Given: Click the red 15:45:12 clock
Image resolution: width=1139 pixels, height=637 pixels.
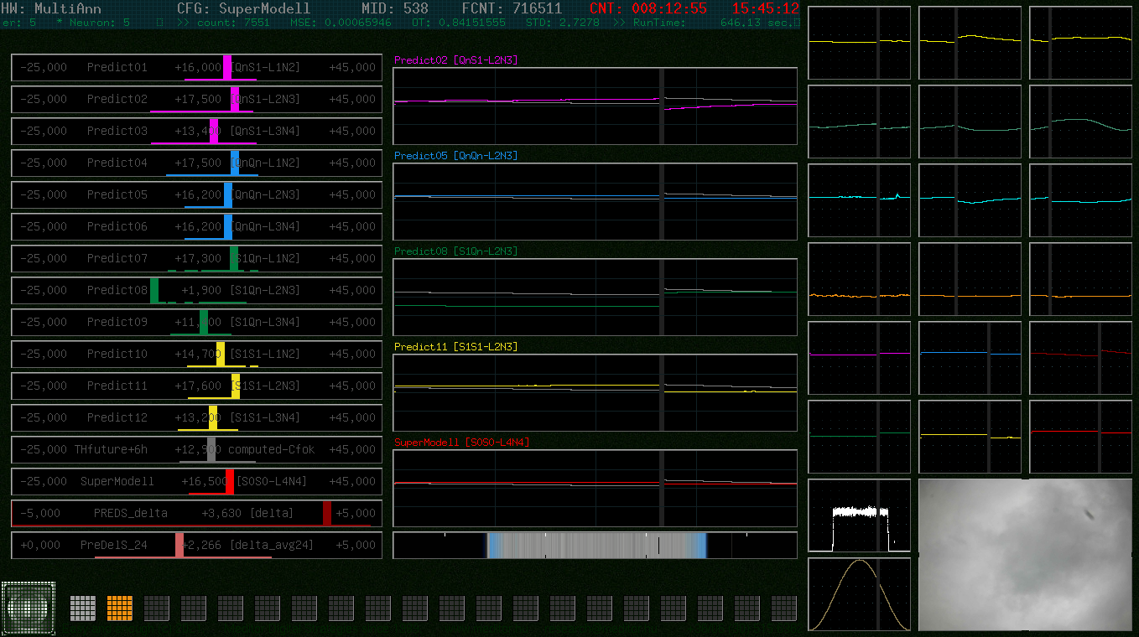Looking at the screenshot, I should coord(766,8).
